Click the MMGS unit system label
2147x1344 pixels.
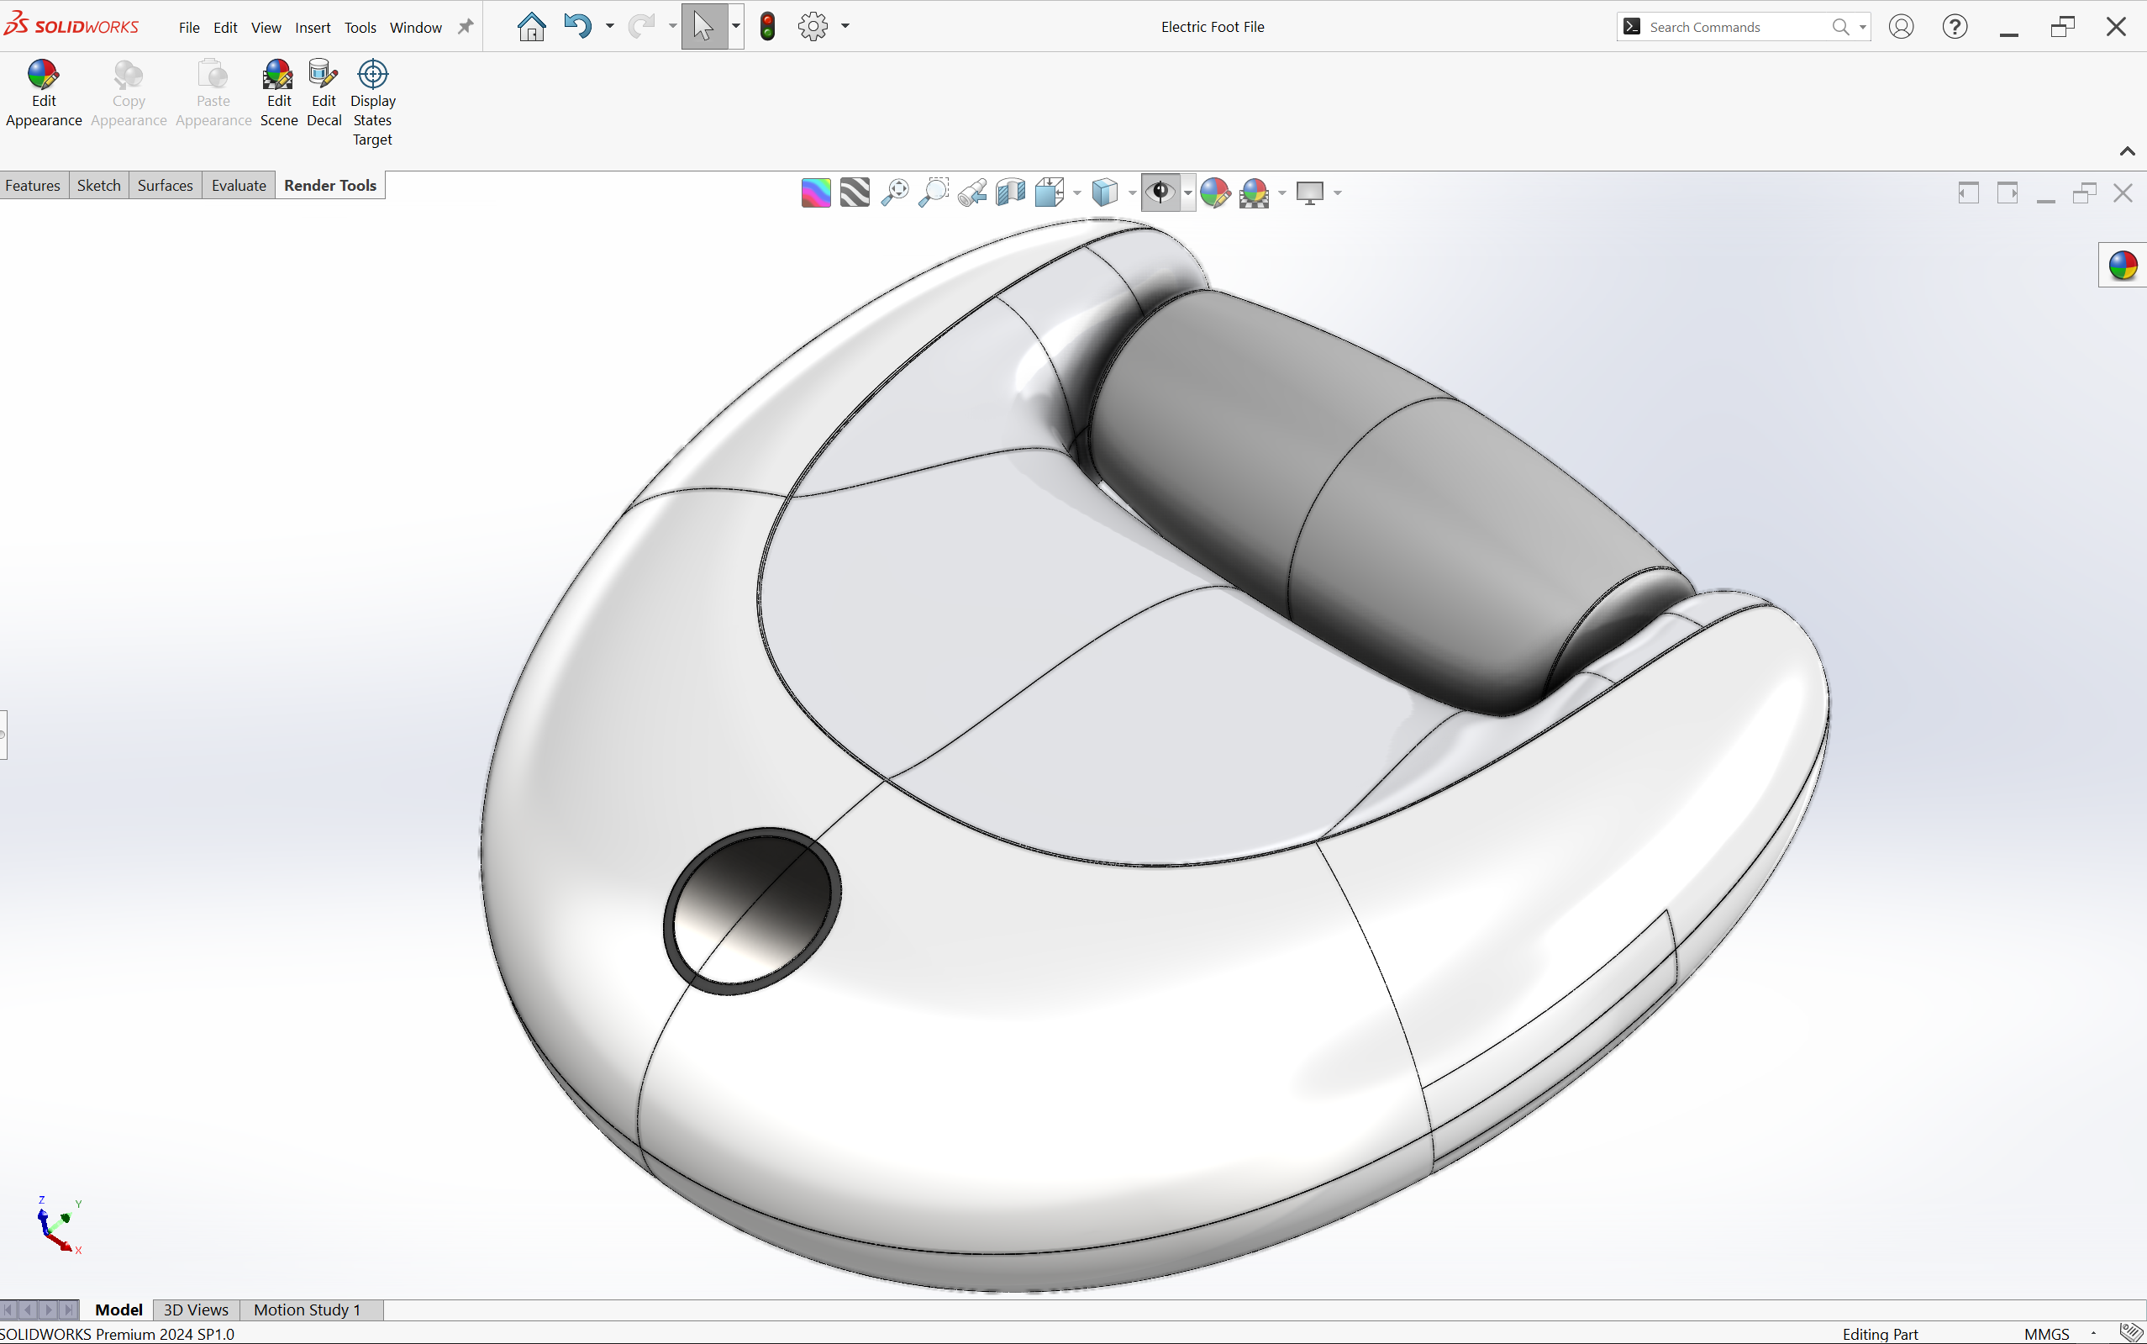[2045, 1333]
